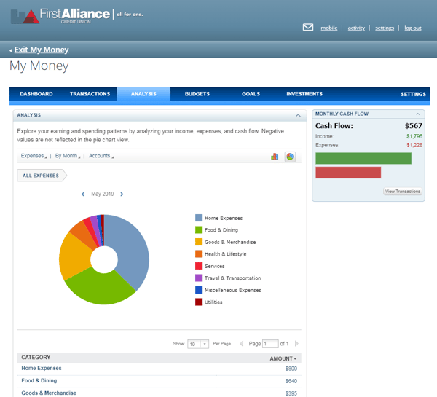Open the Food & Dining category row link

click(x=39, y=380)
